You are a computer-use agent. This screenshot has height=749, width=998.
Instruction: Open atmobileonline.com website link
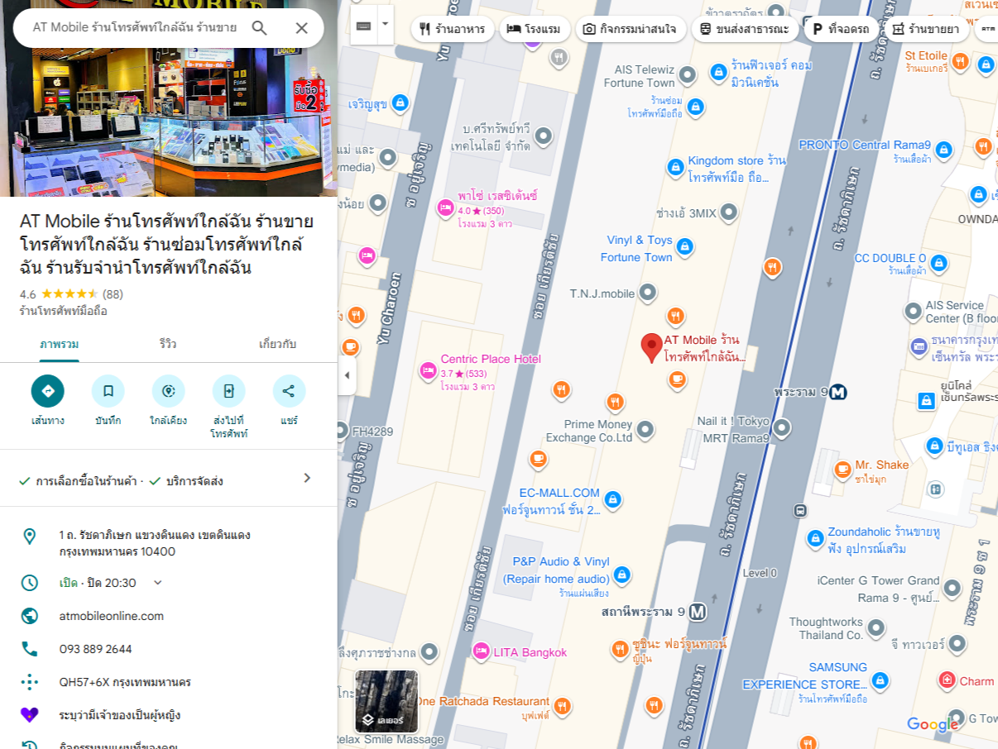click(112, 616)
